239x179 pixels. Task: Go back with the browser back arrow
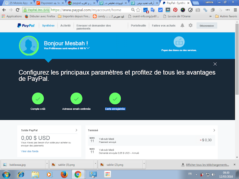(4, 10)
